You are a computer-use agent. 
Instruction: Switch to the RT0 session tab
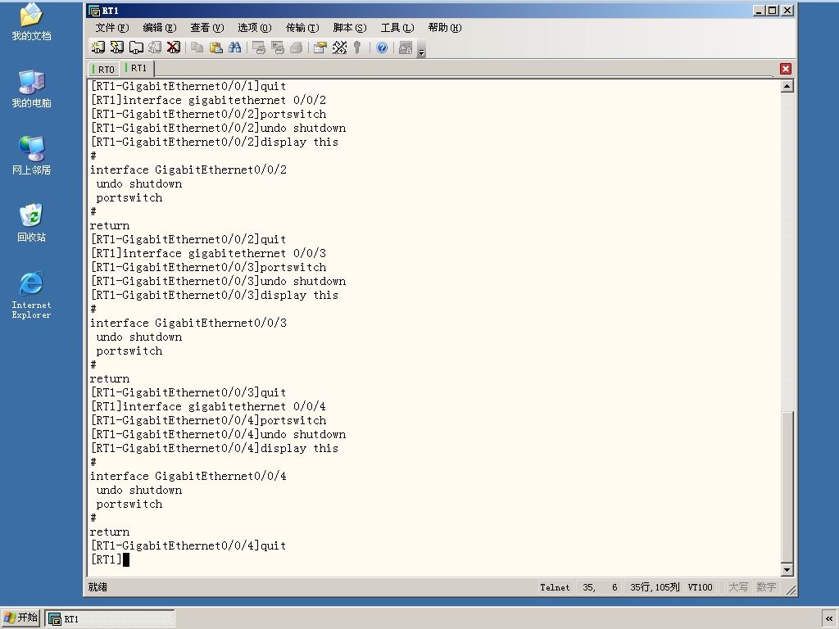[x=104, y=69]
